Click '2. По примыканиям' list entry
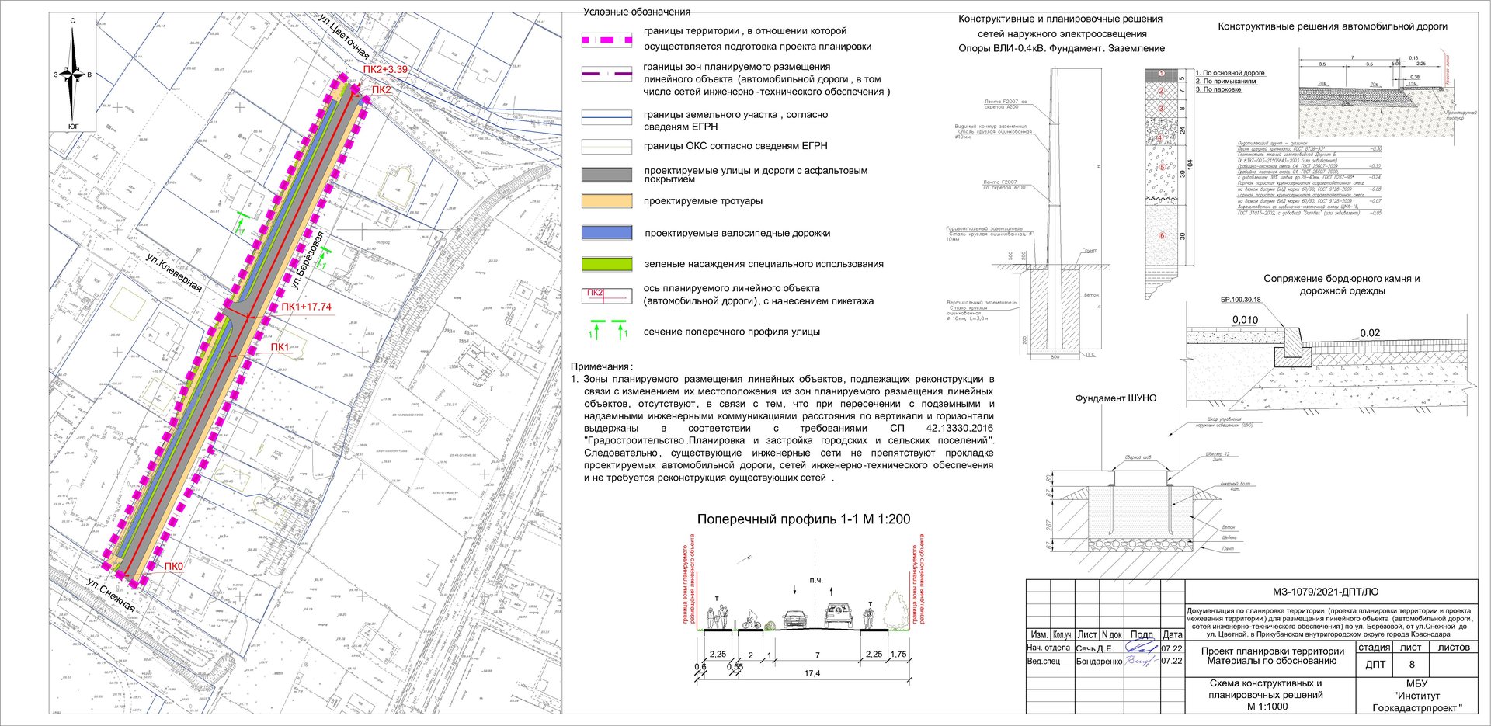The image size is (1491, 726). tap(1225, 81)
